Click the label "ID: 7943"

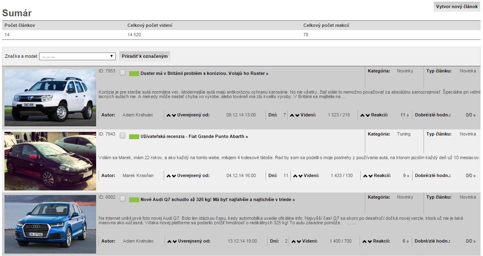(x=107, y=134)
